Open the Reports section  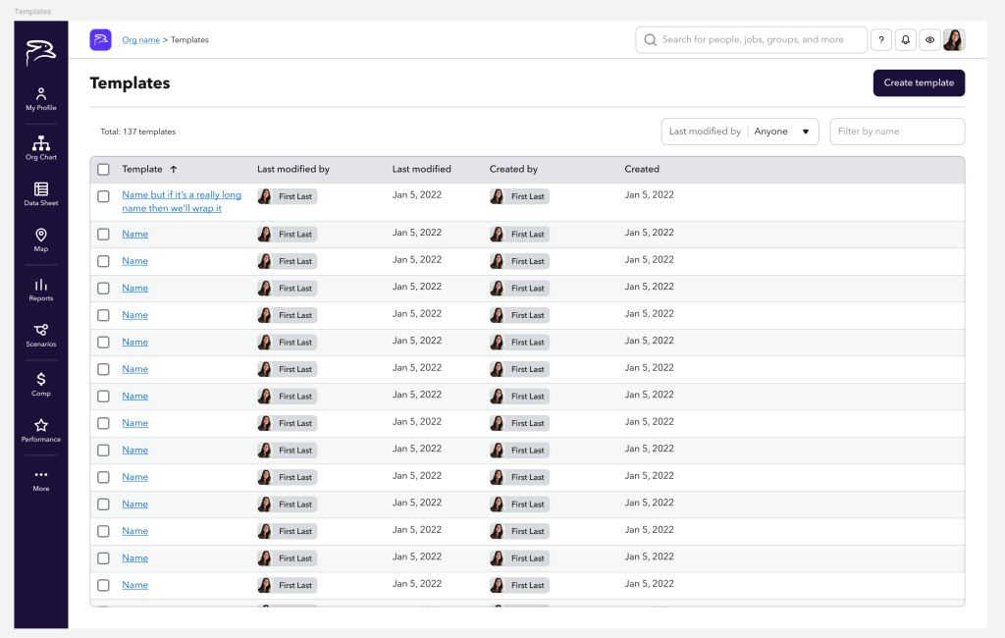pos(40,288)
